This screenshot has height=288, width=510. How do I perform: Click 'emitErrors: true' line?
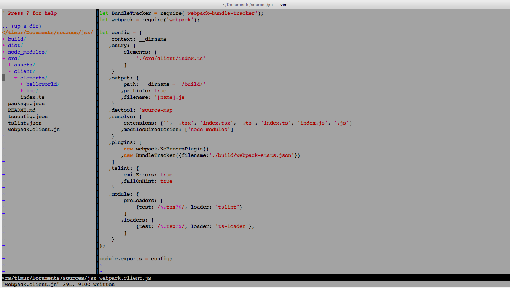pos(148,175)
